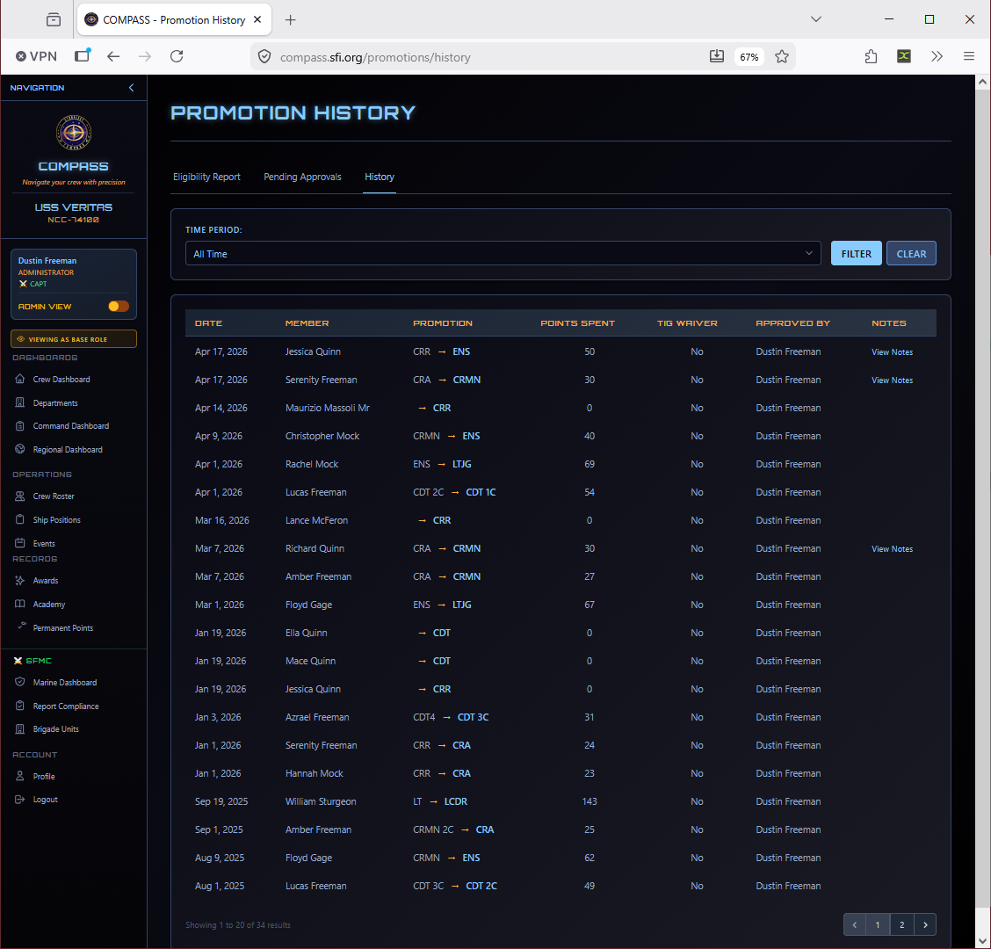
Task: Click the COMPASS emblem logo
Action: pos(74,133)
